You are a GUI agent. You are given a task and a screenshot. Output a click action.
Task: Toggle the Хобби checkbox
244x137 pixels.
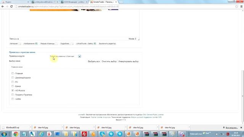coord(13,99)
